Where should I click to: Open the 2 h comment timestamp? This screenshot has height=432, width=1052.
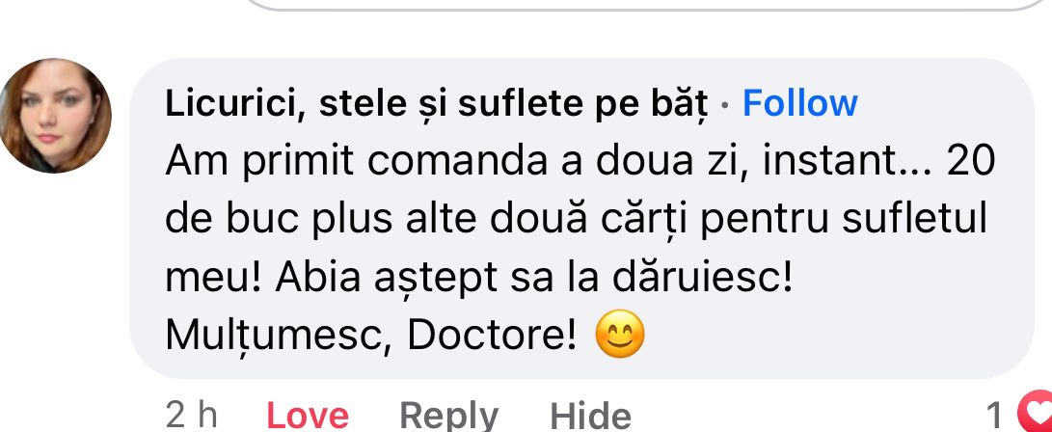(191, 416)
